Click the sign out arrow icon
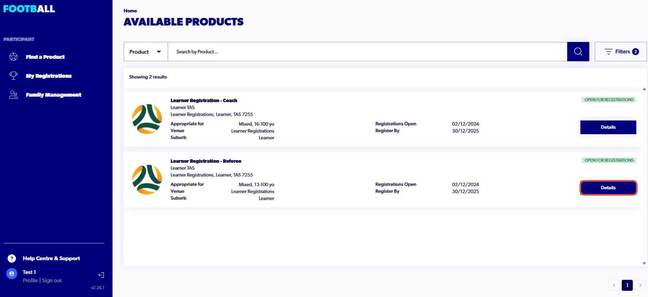This screenshot has height=297, width=648. click(101, 275)
